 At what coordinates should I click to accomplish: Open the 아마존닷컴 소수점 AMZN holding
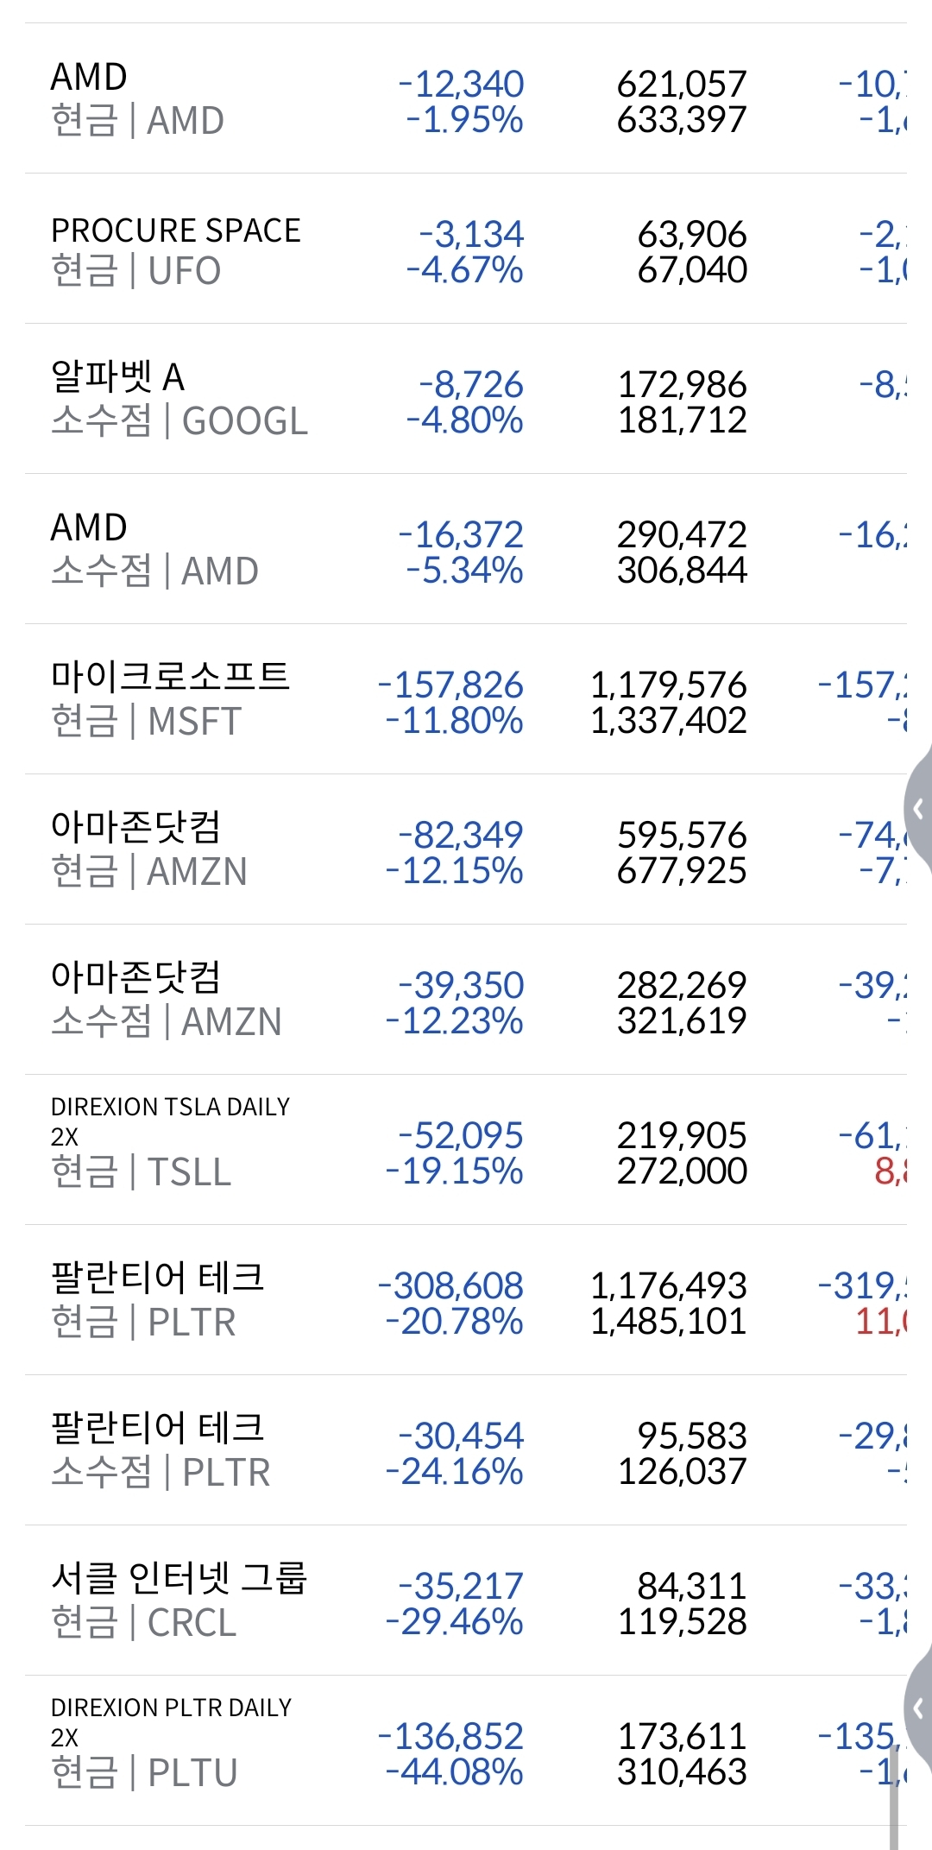pos(167,1000)
